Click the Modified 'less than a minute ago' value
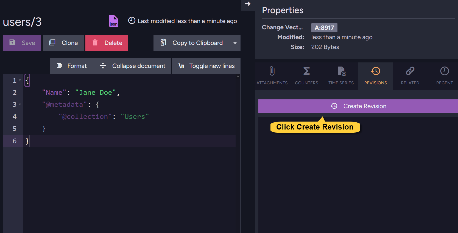This screenshot has width=458, height=233. coord(342,37)
